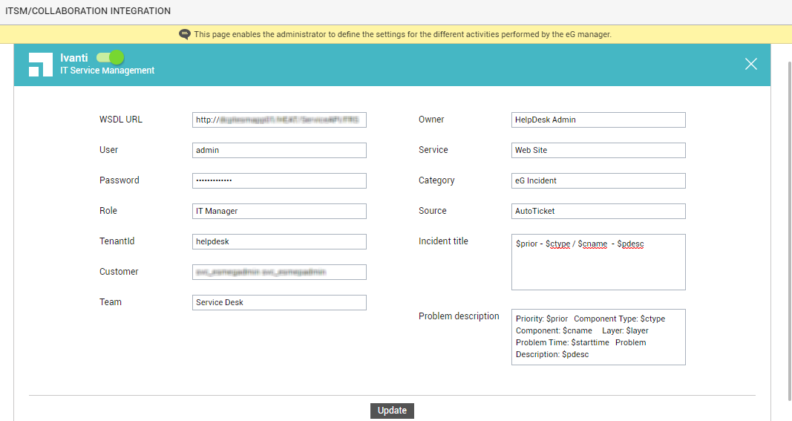Disable the Ivanti integration toggle
The height and width of the screenshot is (421, 792).
(111, 57)
